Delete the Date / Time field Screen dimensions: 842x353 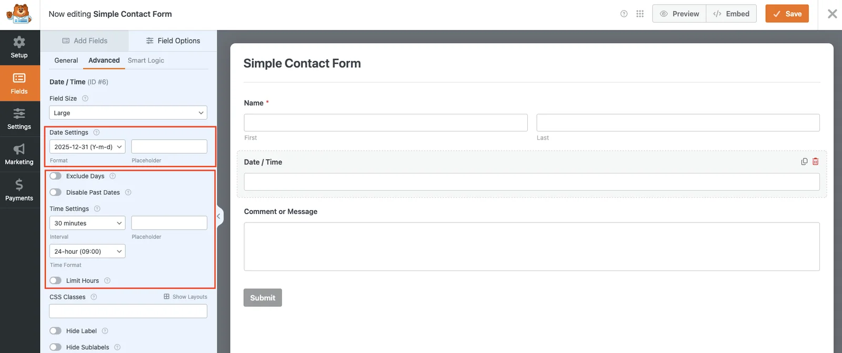(x=815, y=162)
